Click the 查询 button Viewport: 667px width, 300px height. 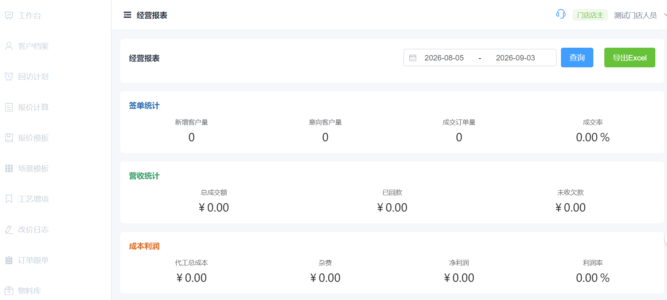click(x=577, y=58)
